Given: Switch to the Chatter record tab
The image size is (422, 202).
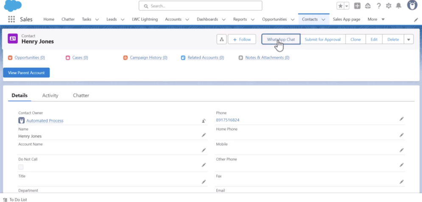Looking at the screenshot, I should tap(81, 95).
